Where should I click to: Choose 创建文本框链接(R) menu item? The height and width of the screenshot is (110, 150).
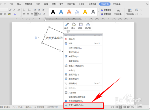click(83, 66)
